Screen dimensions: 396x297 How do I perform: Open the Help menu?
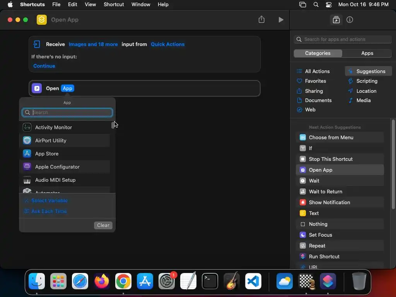[163, 5]
